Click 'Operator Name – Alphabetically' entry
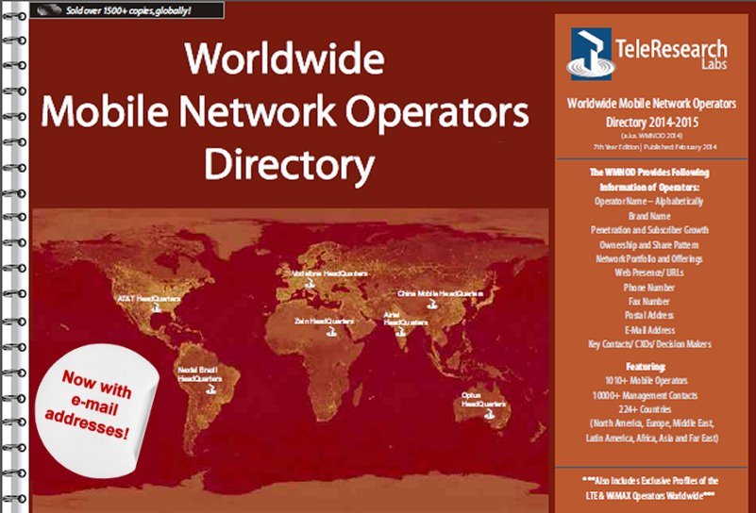The width and height of the screenshot is (756, 513). (648, 202)
